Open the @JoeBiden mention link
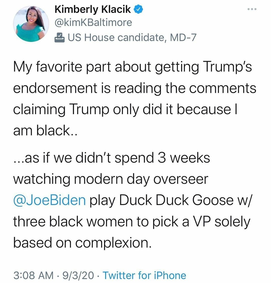271x283 pixels. pos(49,200)
